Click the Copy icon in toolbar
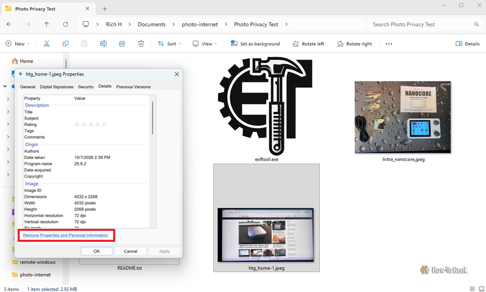 coord(65,44)
